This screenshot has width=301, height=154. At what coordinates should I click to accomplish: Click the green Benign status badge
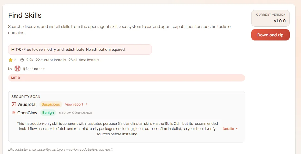tap(48, 112)
